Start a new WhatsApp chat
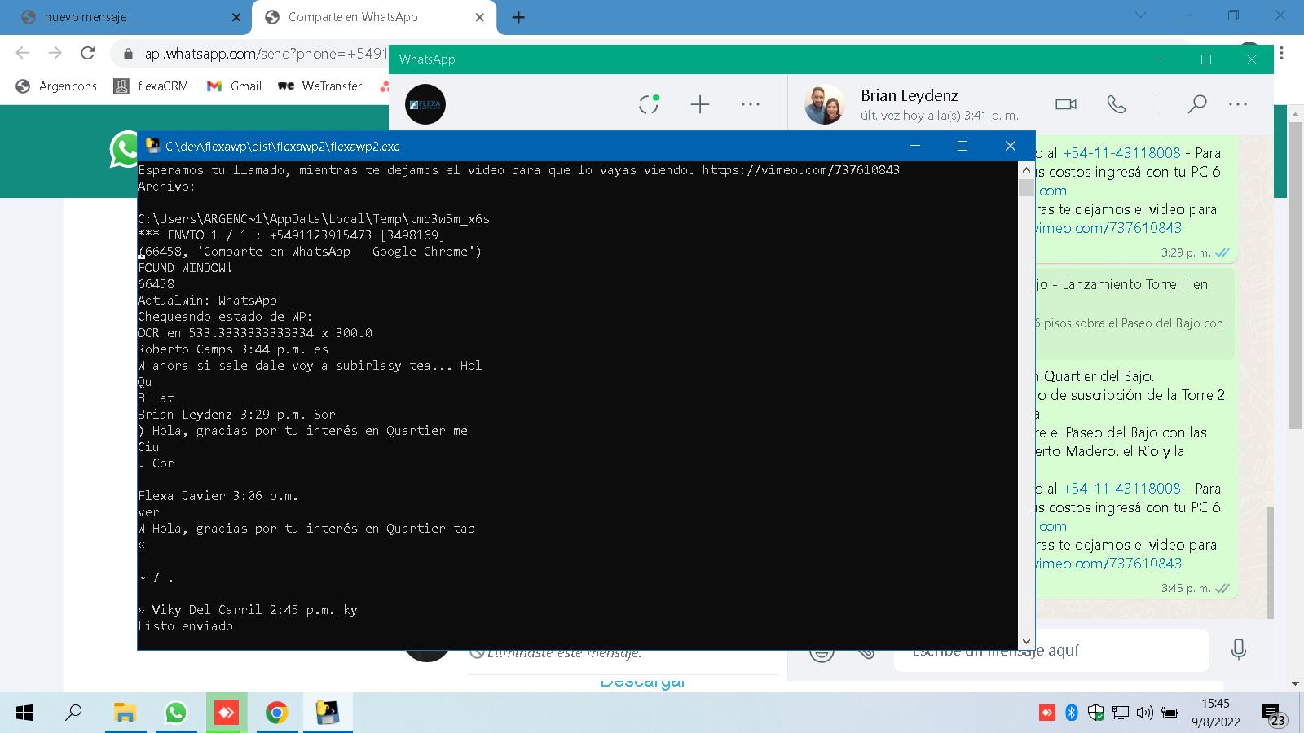The height and width of the screenshot is (733, 1304). [700, 104]
